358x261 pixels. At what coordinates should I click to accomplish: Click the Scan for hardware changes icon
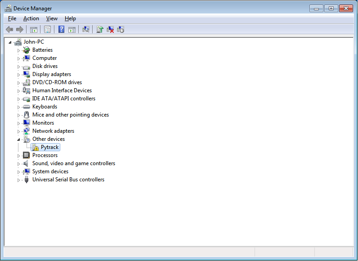coord(86,29)
